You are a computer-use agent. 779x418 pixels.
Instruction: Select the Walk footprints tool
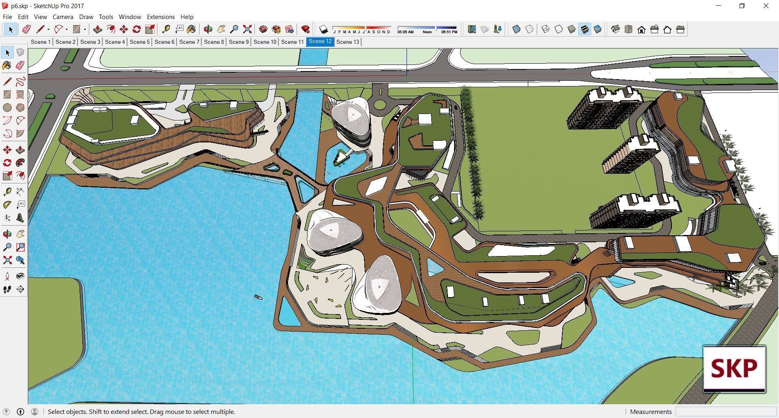tap(7, 289)
